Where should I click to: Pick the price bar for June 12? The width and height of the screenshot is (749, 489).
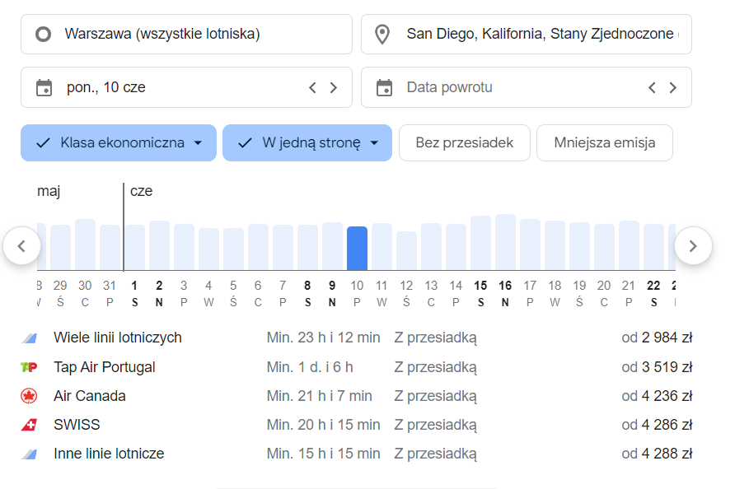406,251
